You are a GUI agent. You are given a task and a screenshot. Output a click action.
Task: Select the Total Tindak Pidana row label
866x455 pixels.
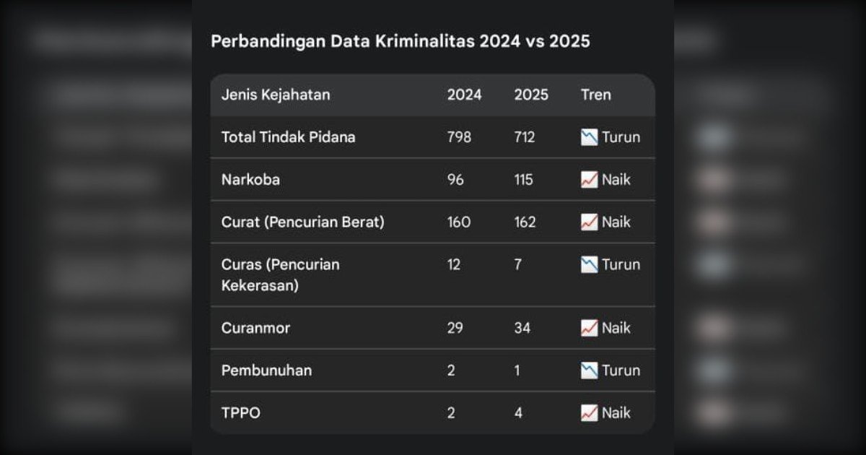click(288, 137)
